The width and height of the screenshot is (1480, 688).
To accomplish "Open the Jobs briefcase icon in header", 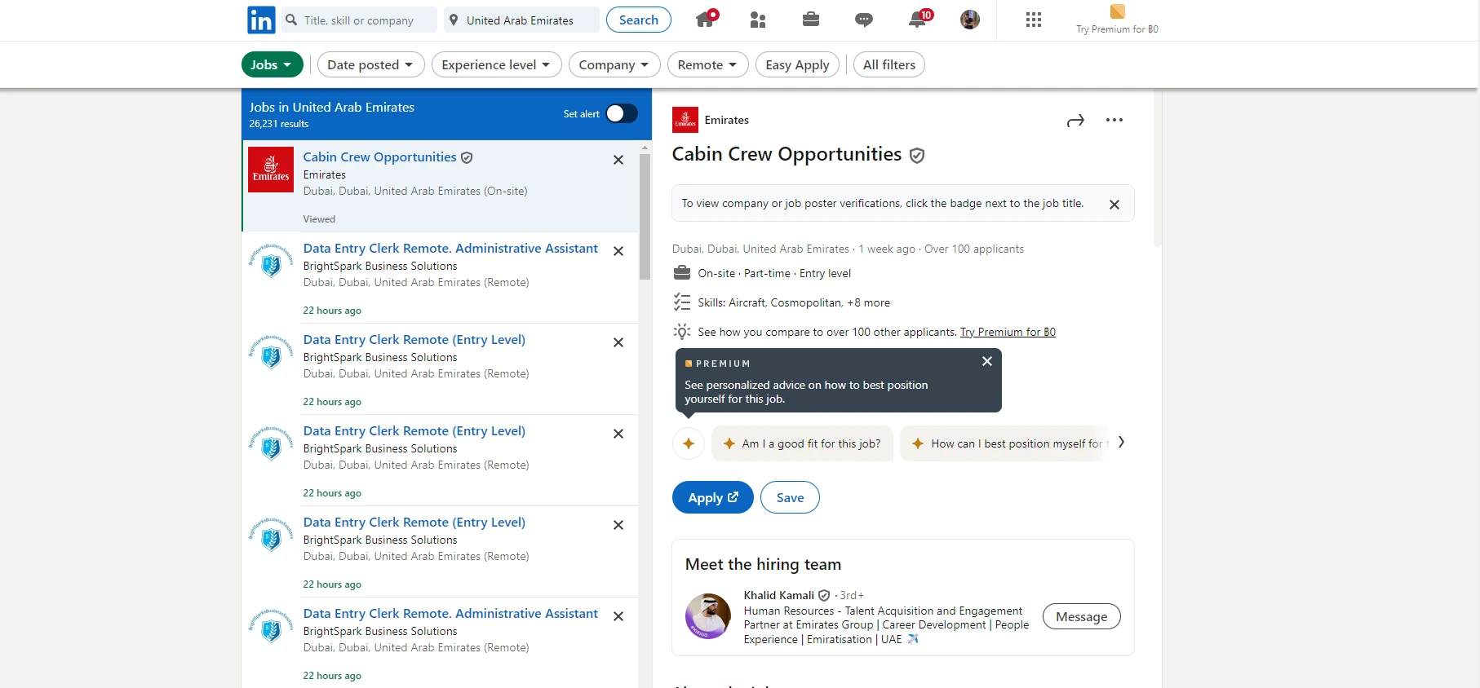I will click(x=811, y=19).
